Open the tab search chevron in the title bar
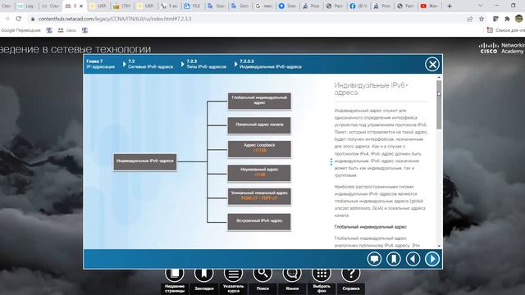Screen dimensions: 525x295 coord(481,6)
